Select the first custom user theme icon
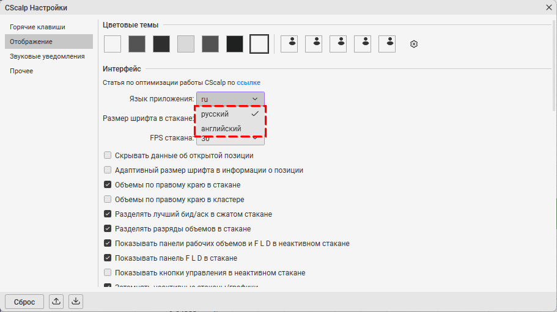Viewport: 557px width, 312px height. pos(289,43)
